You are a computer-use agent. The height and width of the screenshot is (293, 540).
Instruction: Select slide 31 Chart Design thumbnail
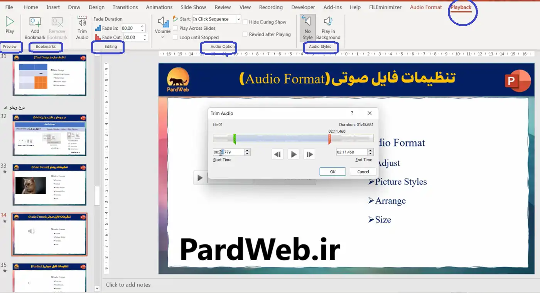49,75
